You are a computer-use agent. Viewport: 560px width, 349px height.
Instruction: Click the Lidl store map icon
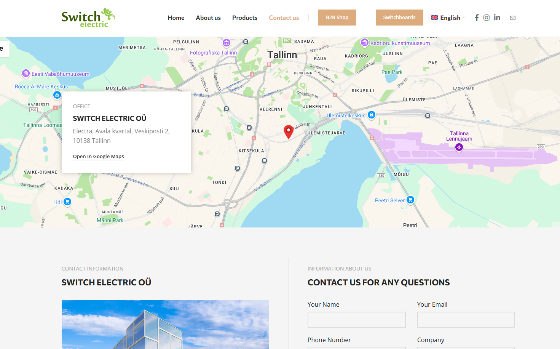(x=67, y=202)
